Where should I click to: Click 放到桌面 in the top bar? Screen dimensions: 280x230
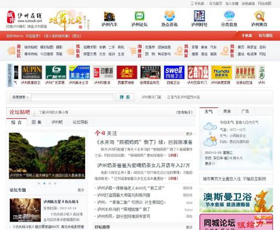tap(248, 3)
